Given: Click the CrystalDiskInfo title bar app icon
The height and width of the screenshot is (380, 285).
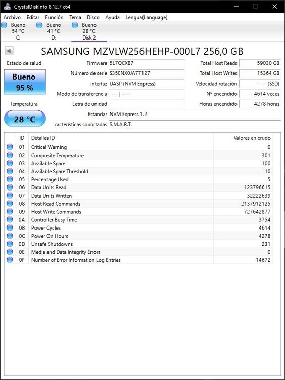Looking at the screenshot, I should 7,6.
